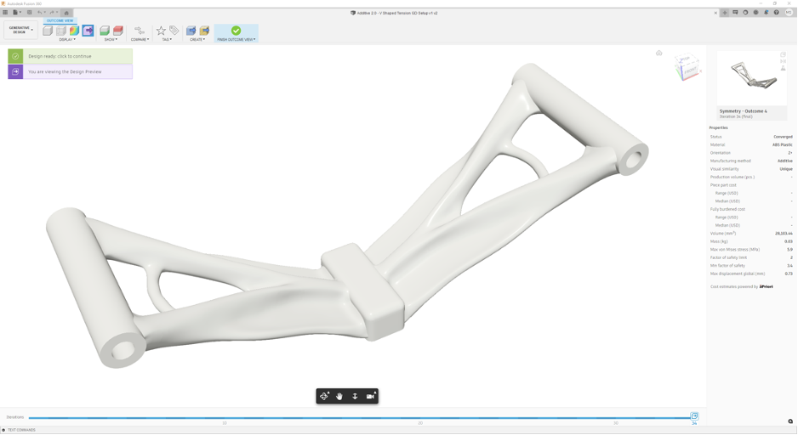
Task: Click the Redo arrow
Action: (52, 12)
